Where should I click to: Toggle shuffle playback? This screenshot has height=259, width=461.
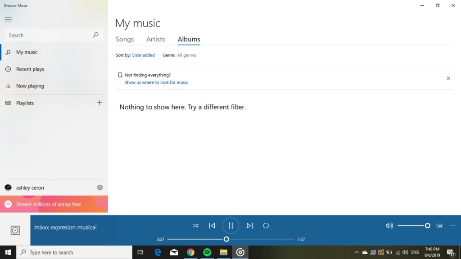(195, 226)
